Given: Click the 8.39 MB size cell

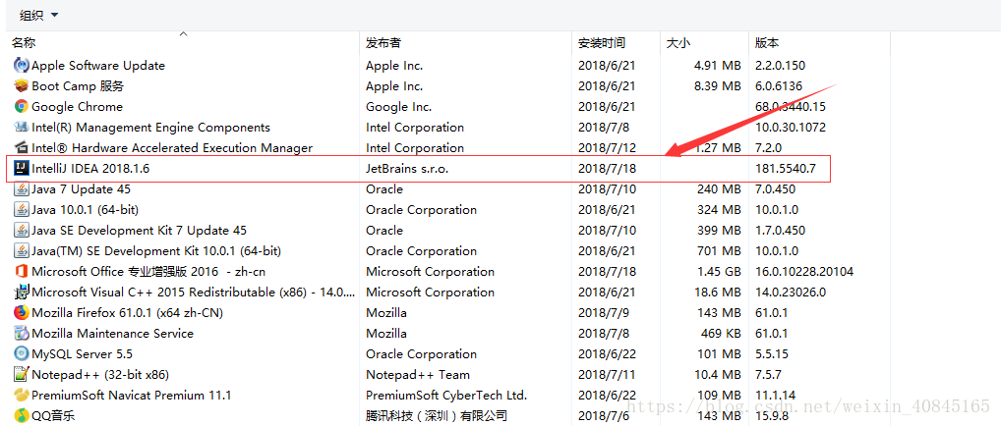Looking at the screenshot, I should [718, 85].
